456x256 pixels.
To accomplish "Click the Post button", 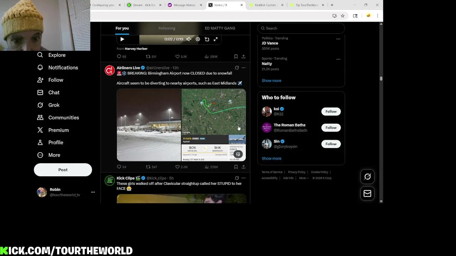I will point(63,170).
